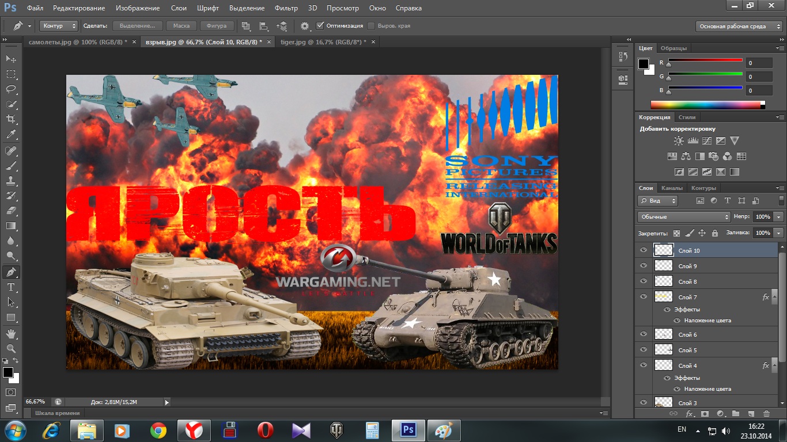Click the G value input field
This screenshot has width=787, height=442.
click(759, 77)
